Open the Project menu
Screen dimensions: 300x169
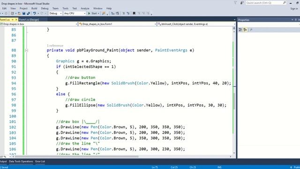click(x=23, y=8)
